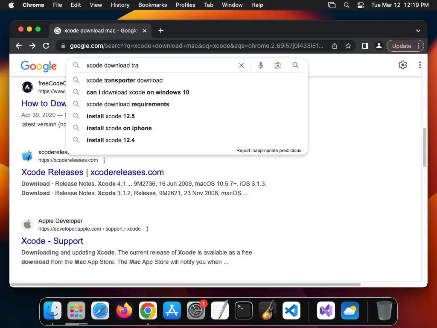
Task: Open the Google apps dots menu
Action: (x=420, y=65)
